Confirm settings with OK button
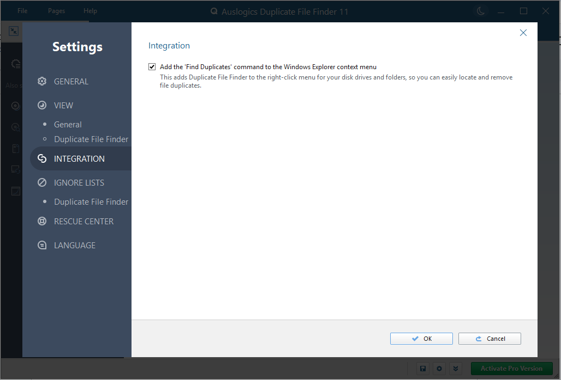This screenshot has width=561, height=380. [x=421, y=339]
